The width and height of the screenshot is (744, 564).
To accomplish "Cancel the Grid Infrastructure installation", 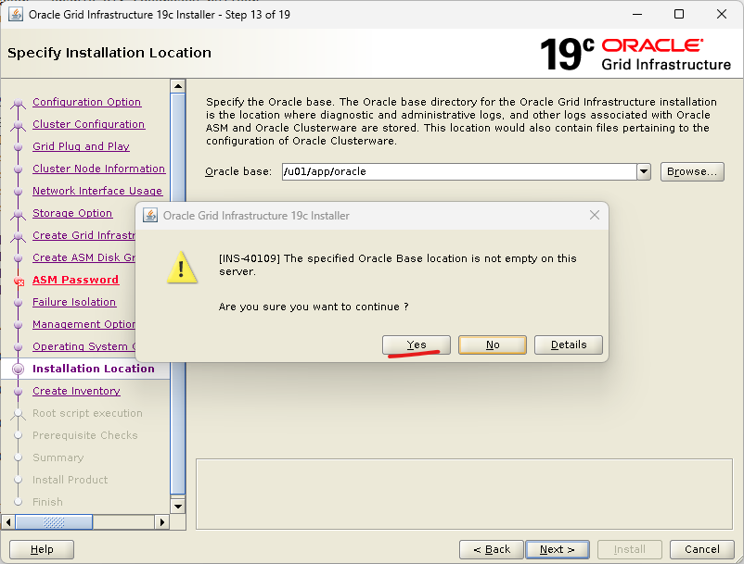I will coord(701,549).
